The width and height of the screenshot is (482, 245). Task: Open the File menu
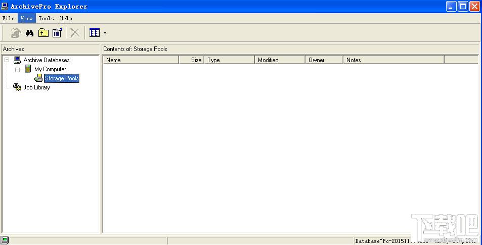point(8,18)
